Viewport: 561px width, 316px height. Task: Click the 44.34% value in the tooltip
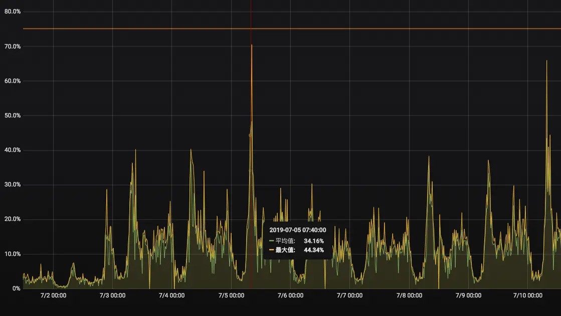314,250
